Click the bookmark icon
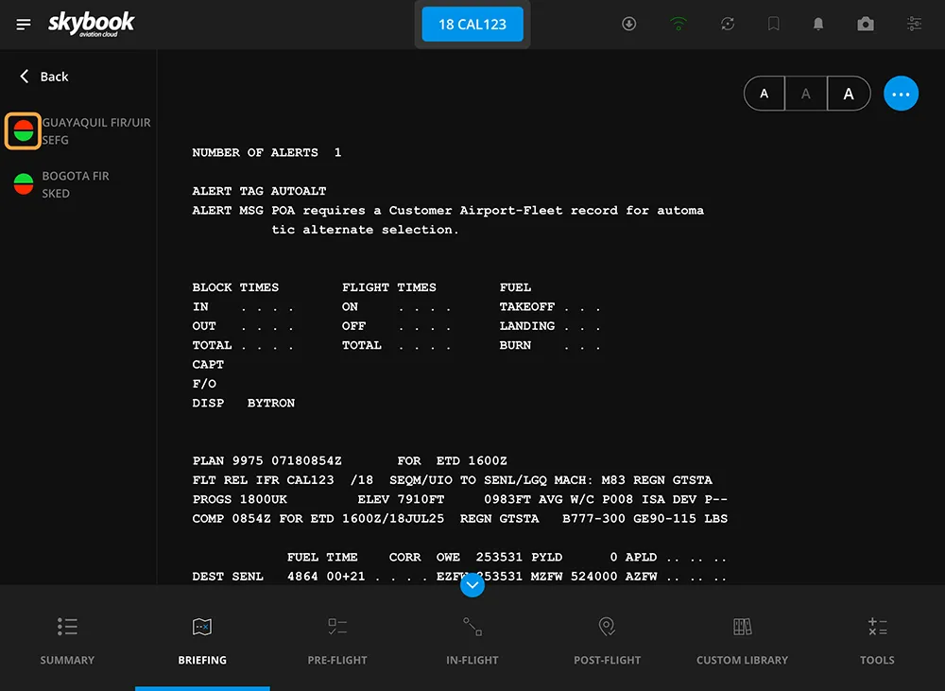Image resolution: width=945 pixels, height=691 pixels. pos(773,24)
